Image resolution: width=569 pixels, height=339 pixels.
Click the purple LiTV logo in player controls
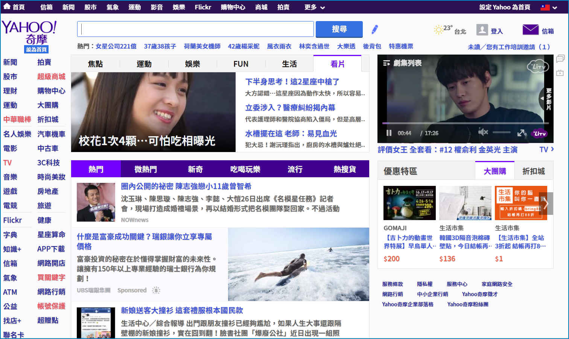point(539,133)
